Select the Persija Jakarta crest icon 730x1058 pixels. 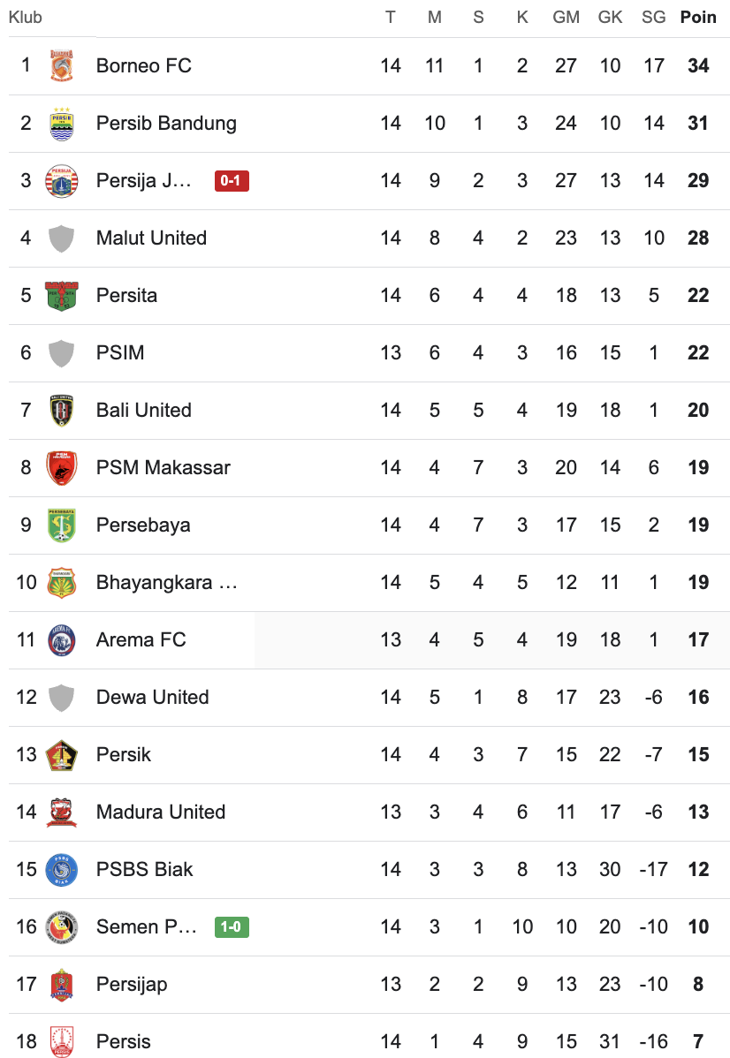(61, 181)
